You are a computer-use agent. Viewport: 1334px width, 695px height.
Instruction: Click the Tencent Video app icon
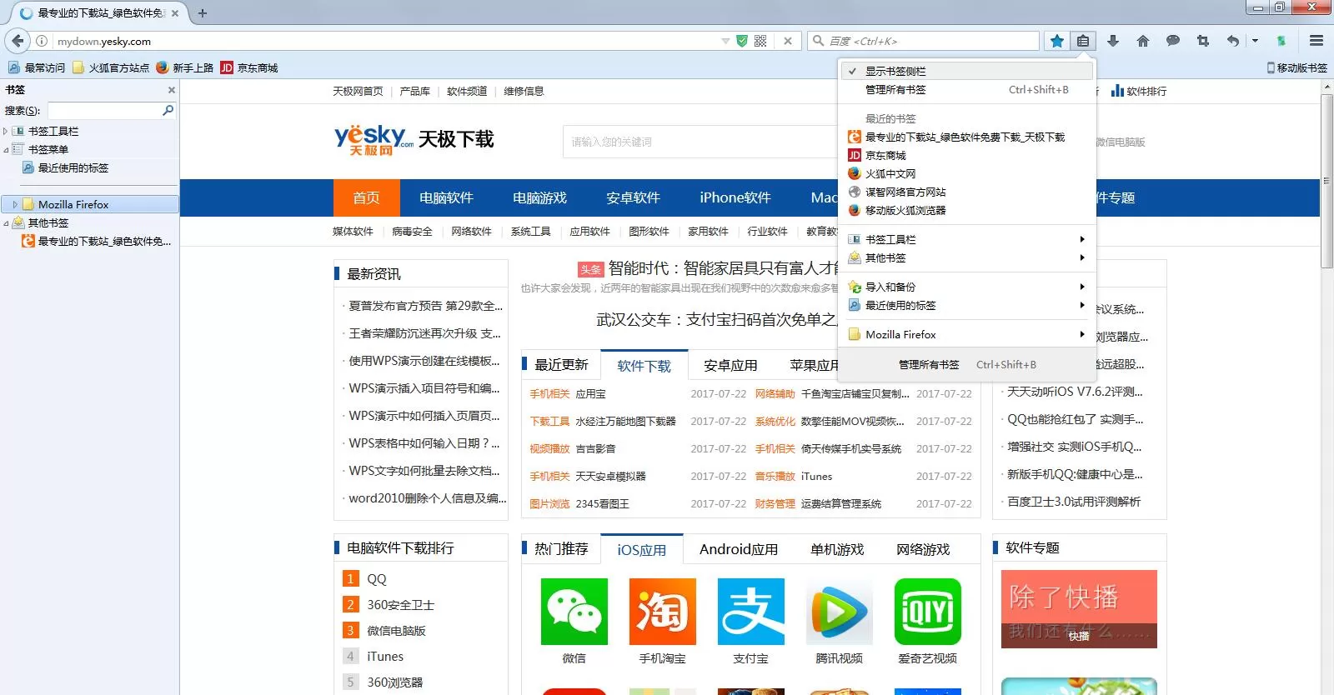point(840,612)
